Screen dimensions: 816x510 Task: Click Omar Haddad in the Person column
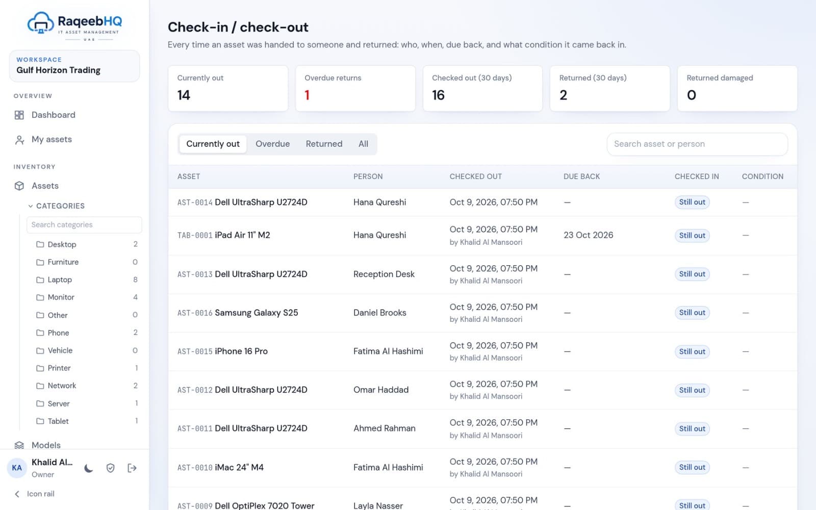381,390
